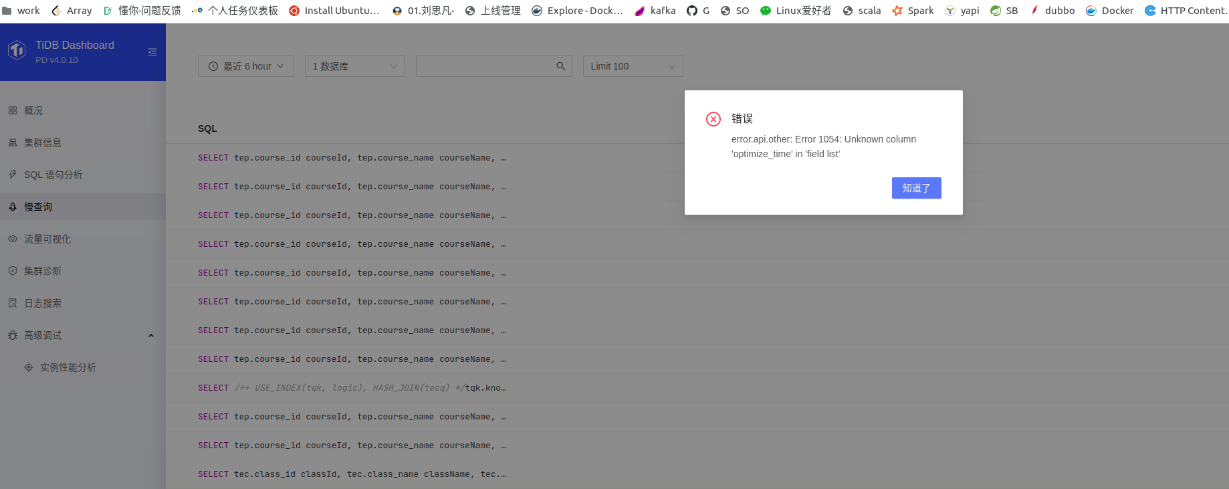Click the PD v4.0.10 version text
The height and width of the screenshot is (489, 1229).
pyautogui.click(x=57, y=60)
